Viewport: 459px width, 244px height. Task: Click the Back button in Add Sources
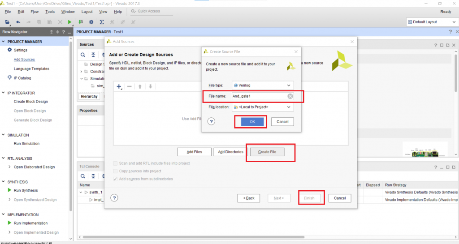pos(248,198)
